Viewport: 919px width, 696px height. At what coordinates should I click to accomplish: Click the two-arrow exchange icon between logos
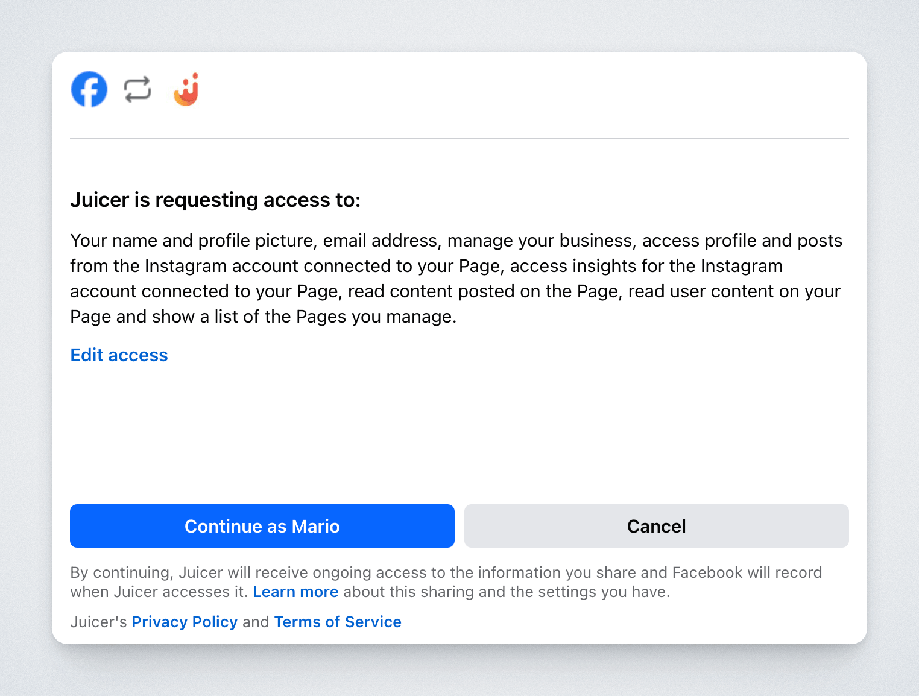click(x=137, y=89)
